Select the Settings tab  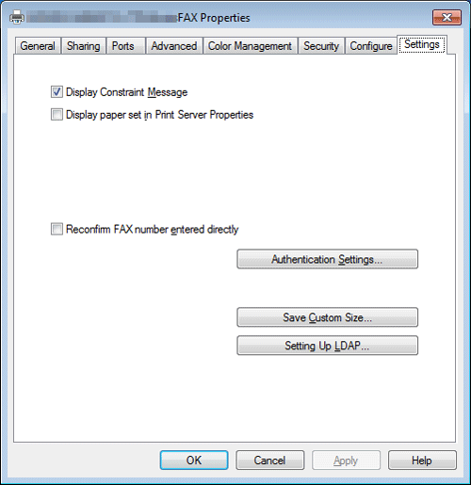coord(422,44)
